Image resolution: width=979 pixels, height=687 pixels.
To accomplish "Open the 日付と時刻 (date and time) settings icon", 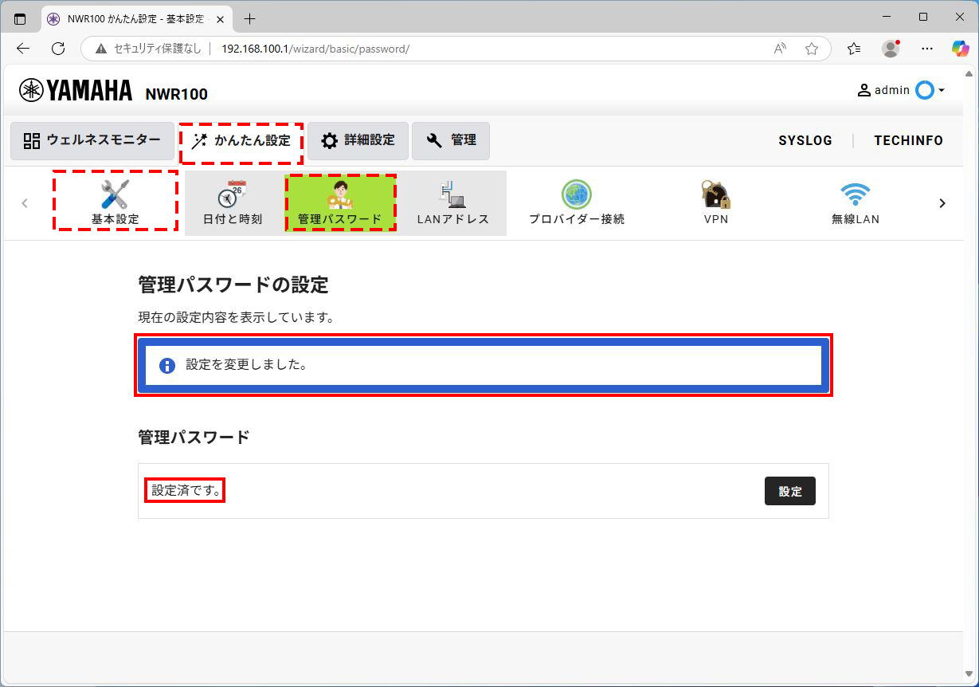I will point(230,202).
